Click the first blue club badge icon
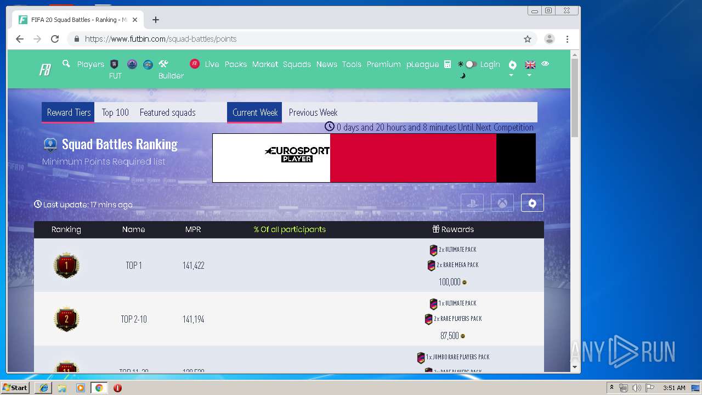 [132, 64]
